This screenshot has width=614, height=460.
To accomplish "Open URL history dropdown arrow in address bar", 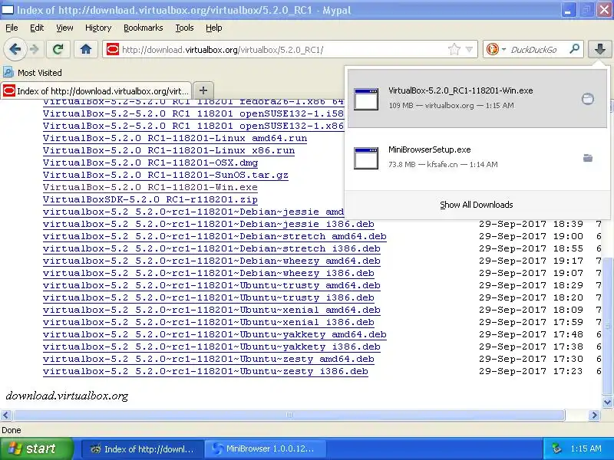I will point(469,50).
